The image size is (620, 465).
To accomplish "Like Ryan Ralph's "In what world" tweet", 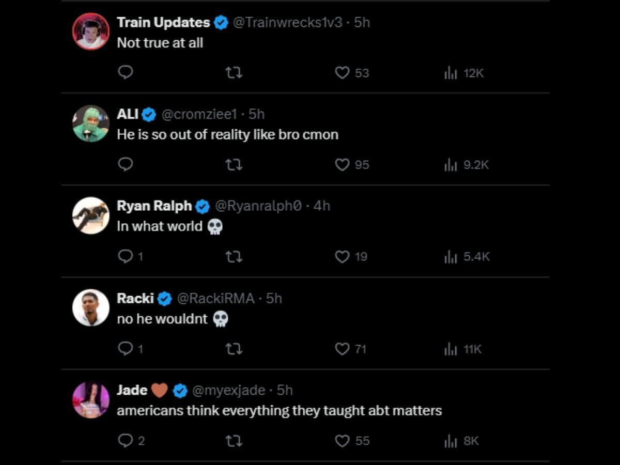I will (x=342, y=257).
